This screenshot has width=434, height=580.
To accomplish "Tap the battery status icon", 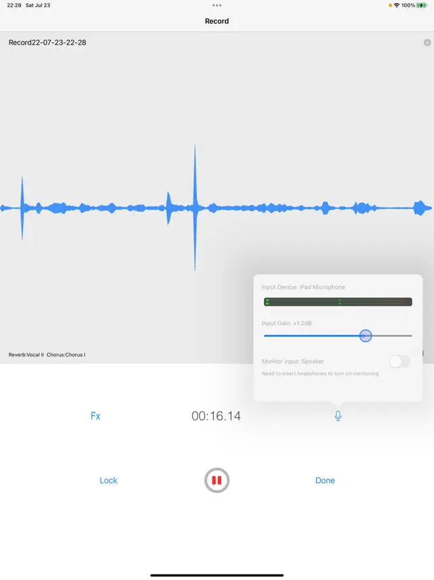I will point(422,5).
